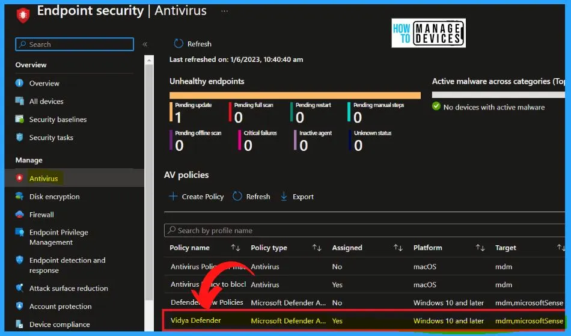
Task: Click the Pending full scan count
Action: pos(239,118)
